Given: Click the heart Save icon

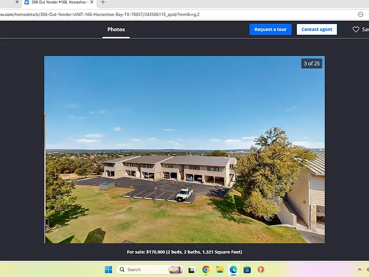Looking at the screenshot, I should [356, 29].
